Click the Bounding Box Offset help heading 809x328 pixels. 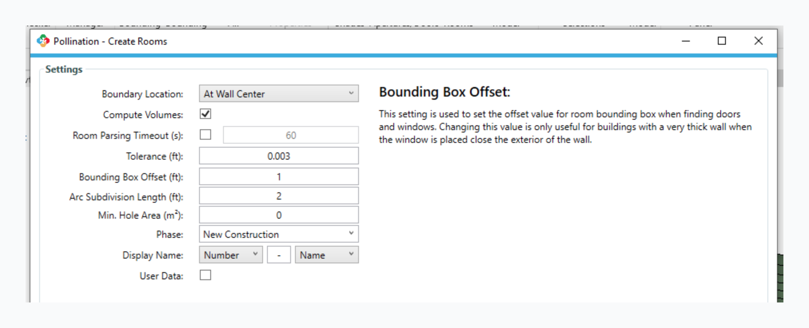(444, 92)
